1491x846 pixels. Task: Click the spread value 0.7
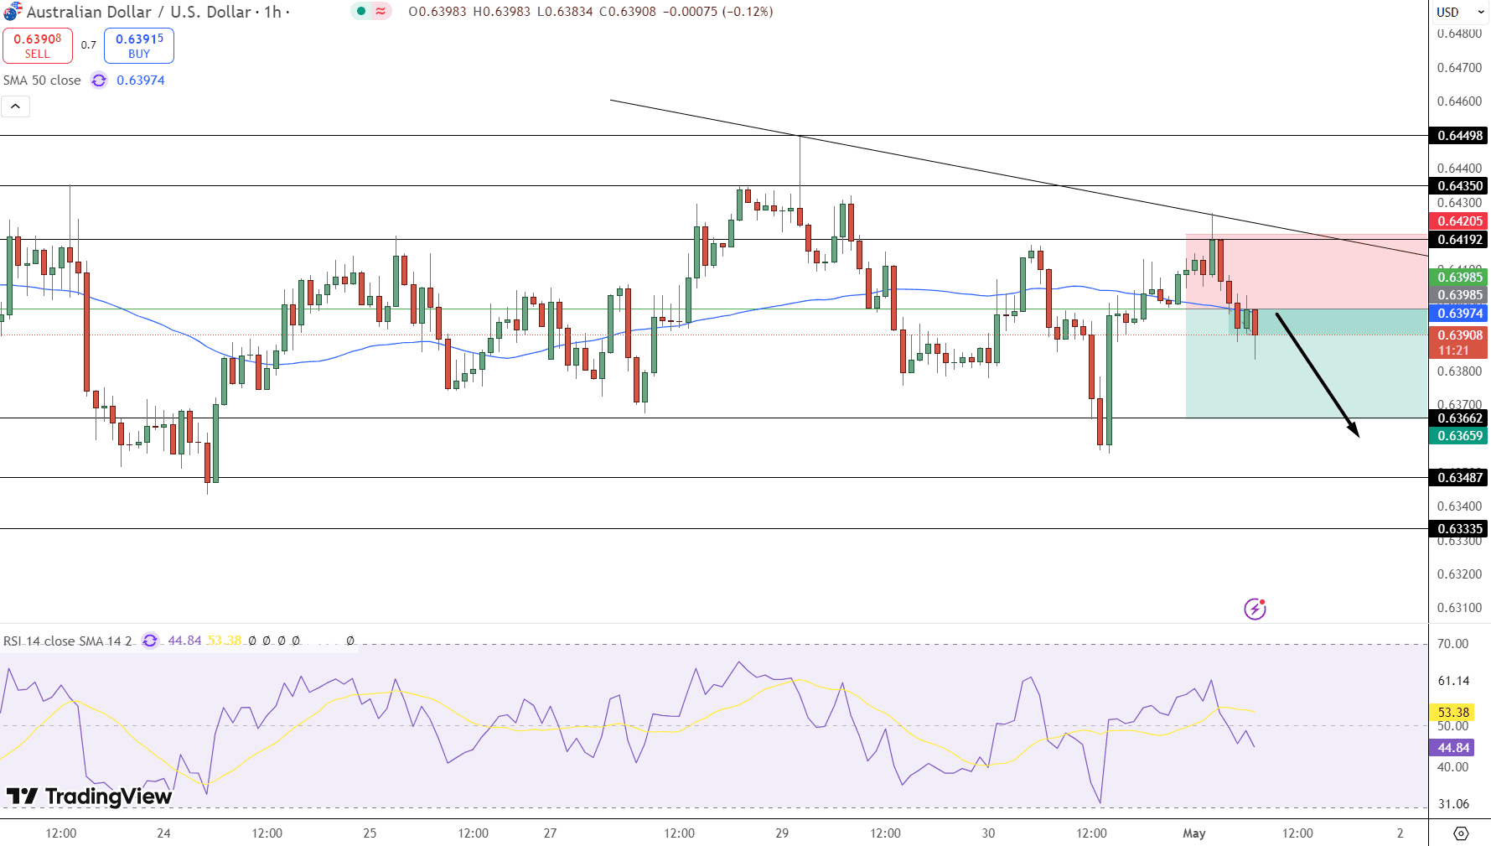(89, 45)
